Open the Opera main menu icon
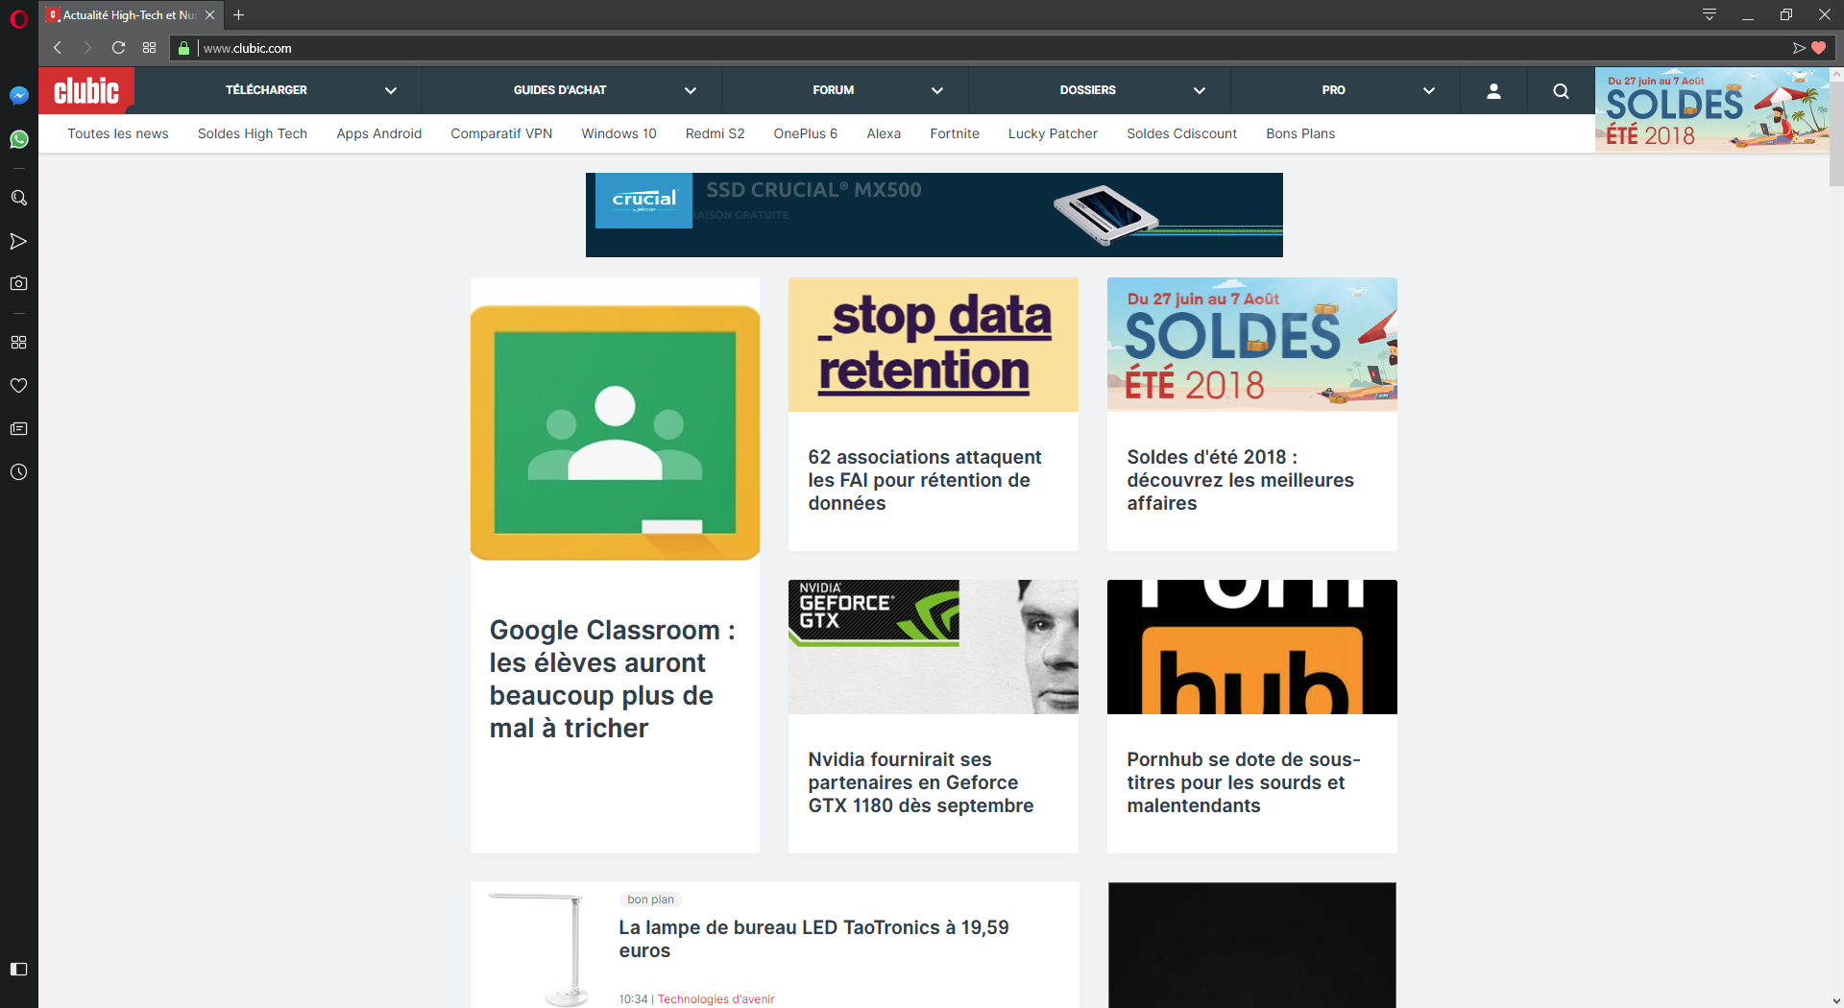This screenshot has height=1008, width=1844. (18, 18)
